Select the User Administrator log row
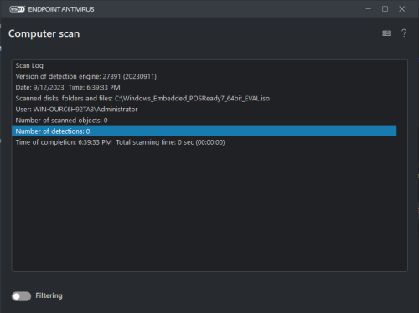The width and height of the screenshot is (419, 313). click(204, 110)
